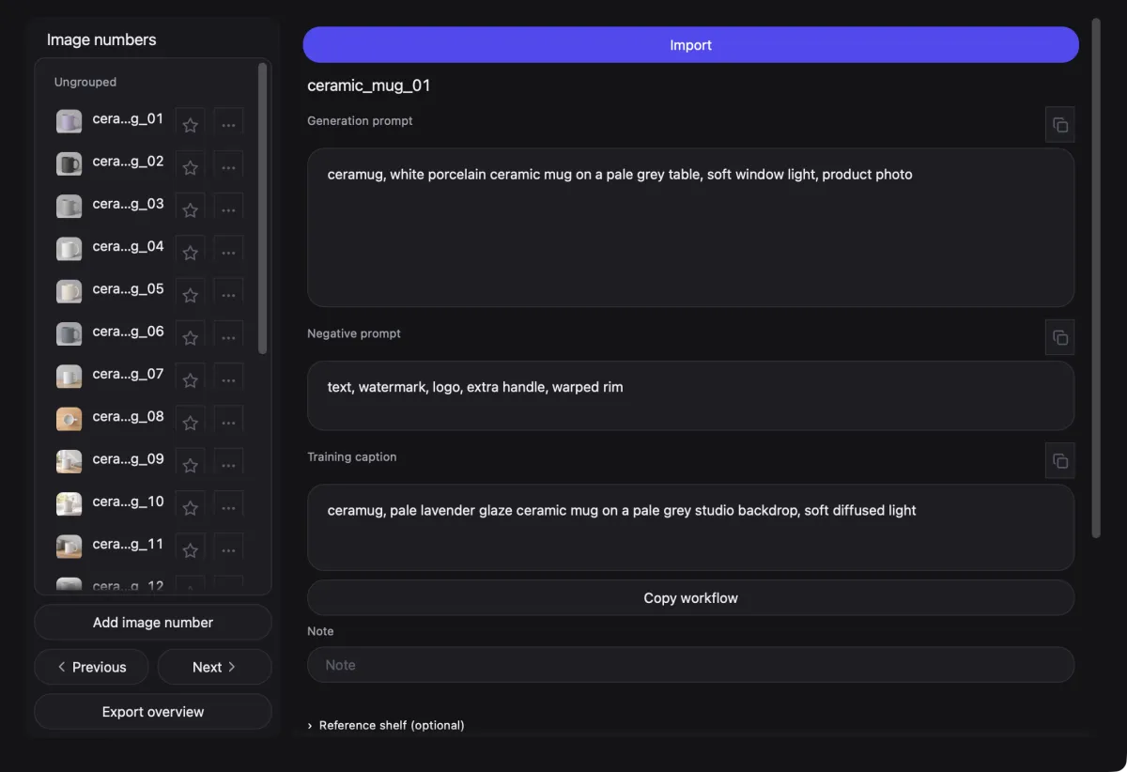This screenshot has height=772, width=1127.
Task: Open the cera...g_03 list row
Action: click(x=149, y=207)
